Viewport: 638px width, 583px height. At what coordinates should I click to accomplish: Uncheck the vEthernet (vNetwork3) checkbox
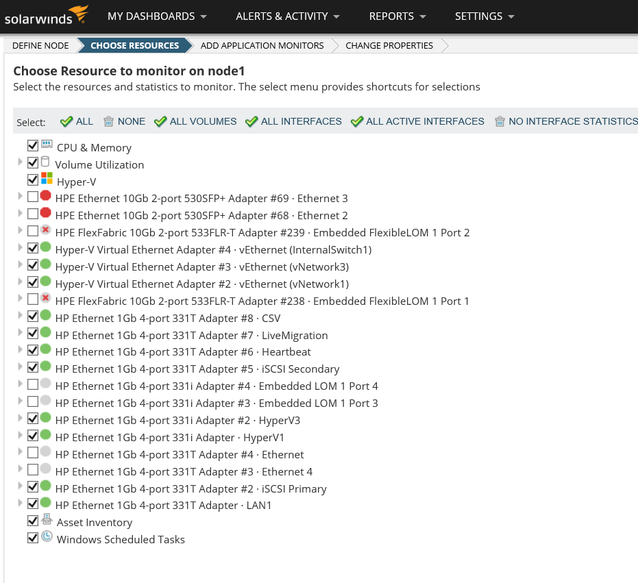33,265
